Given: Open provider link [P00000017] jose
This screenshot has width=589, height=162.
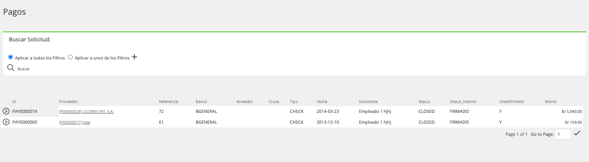Looking at the screenshot, I should click(74, 122).
